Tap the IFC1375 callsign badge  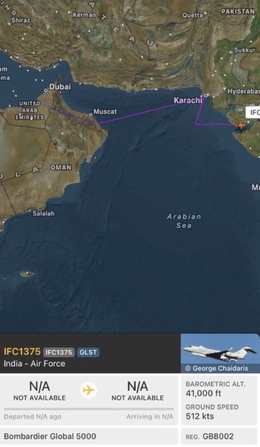59,353
